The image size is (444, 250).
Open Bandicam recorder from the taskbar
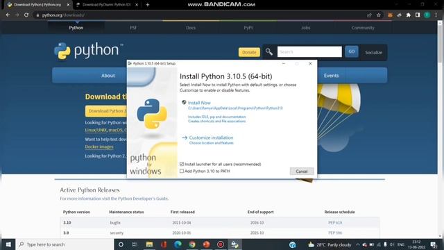click(221, 244)
